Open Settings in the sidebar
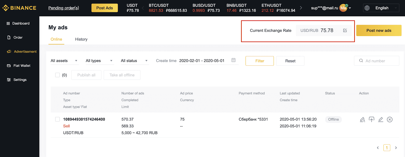The height and width of the screenshot is (157, 405). point(17,80)
